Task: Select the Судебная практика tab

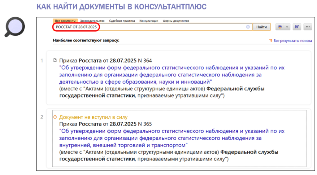Action: (122, 21)
